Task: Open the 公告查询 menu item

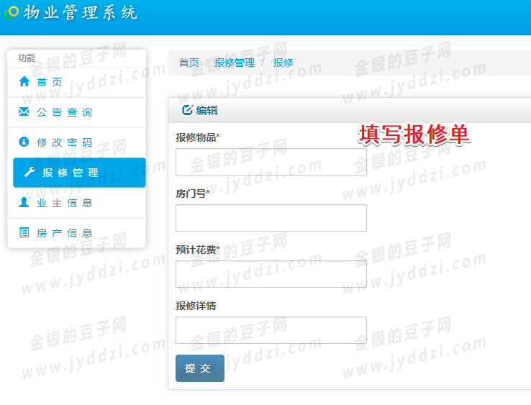Action: click(x=76, y=112)
